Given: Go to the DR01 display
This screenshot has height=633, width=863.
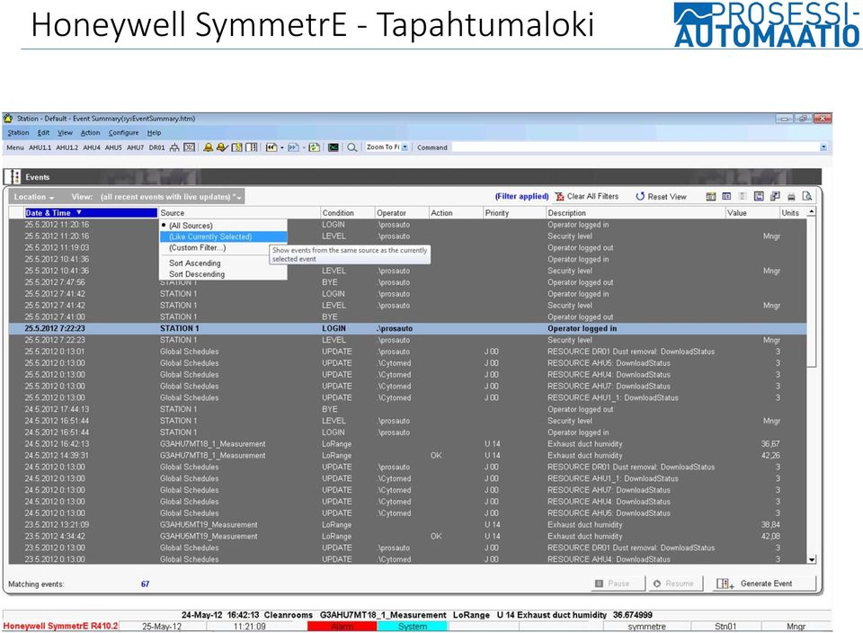Looking at the screenshot, I should coord(156,147).
